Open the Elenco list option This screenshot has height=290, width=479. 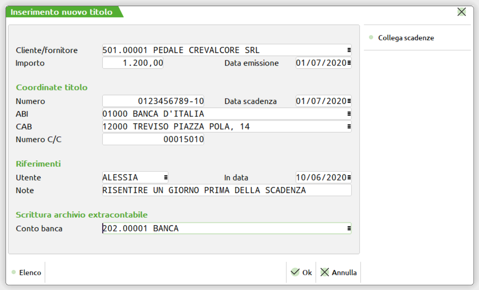[x=26, y=272]
